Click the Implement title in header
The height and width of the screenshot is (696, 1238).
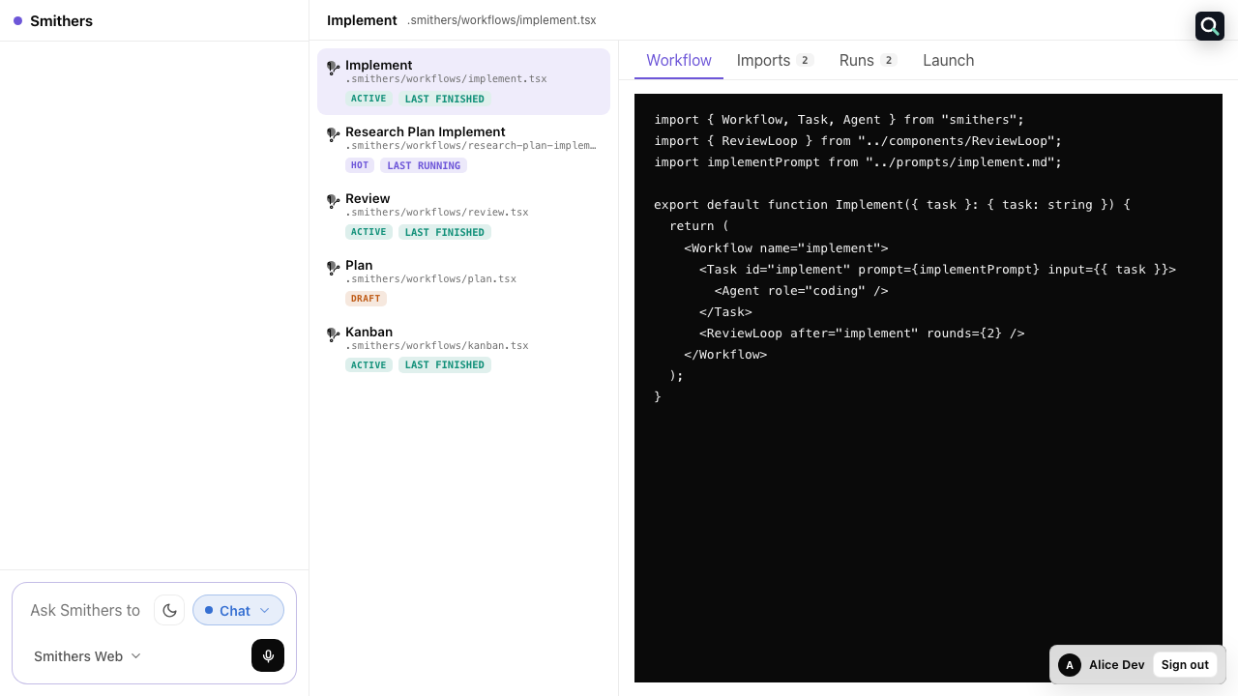pyautogui.click(x=362, y=20)
